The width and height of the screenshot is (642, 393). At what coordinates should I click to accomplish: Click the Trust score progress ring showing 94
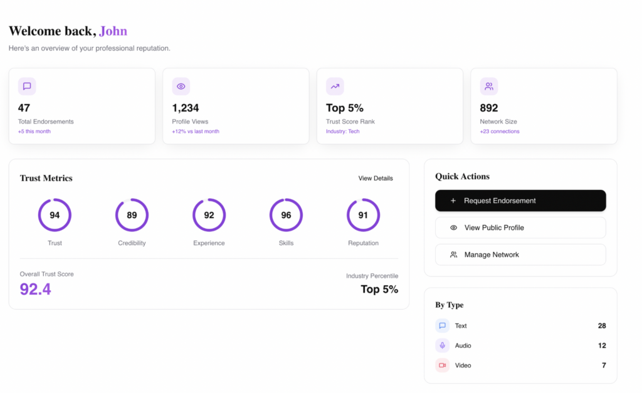tap(55, 214)
